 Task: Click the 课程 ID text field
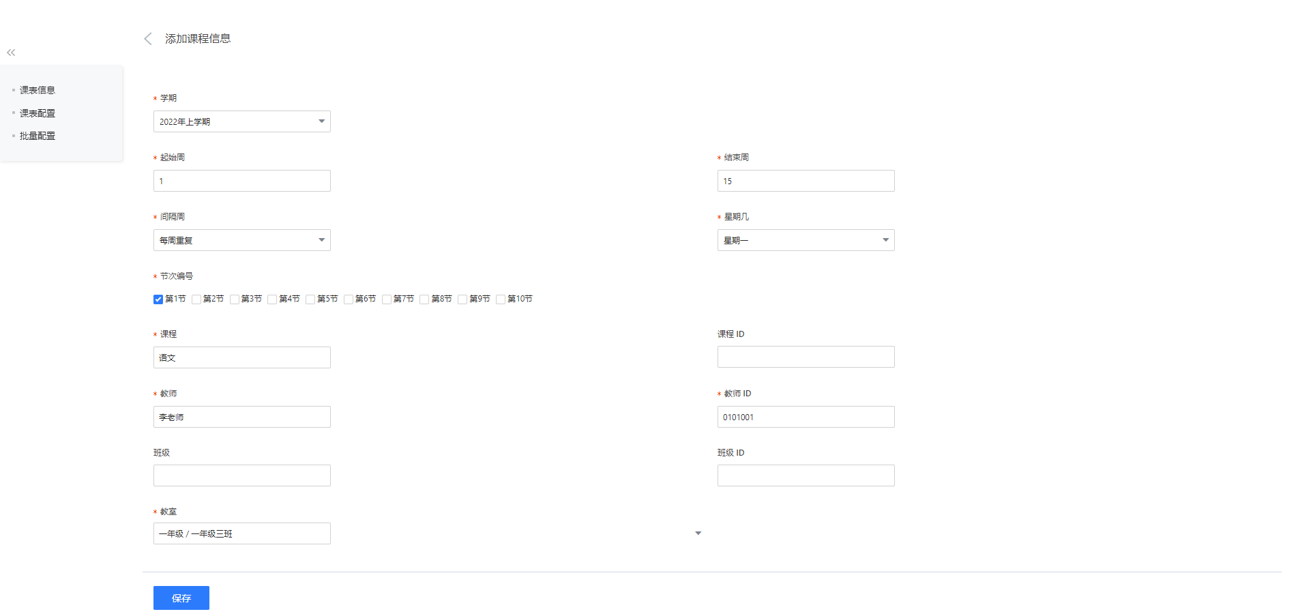pos(805,357)
